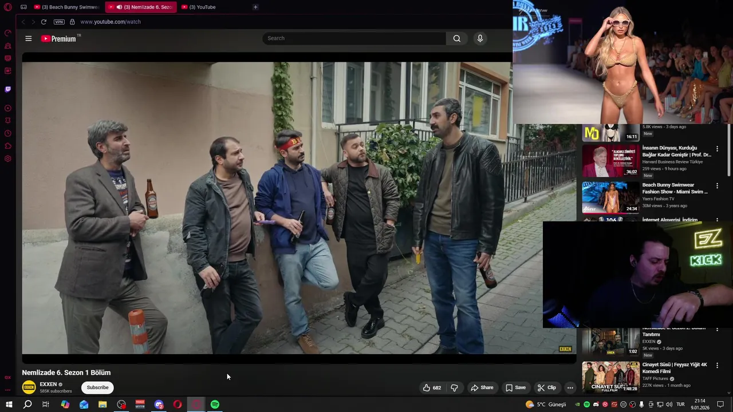Go back to the previous page
Screen dimensions: 733x412
tap(23, 22)
